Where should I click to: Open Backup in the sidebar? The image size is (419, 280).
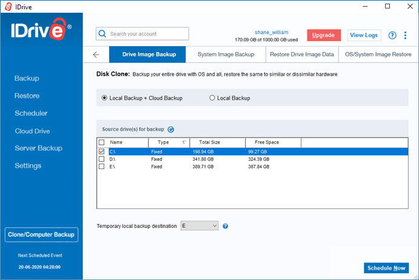tap(27, 78)
